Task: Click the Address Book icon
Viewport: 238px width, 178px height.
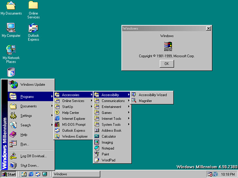Action: point(97,130)
